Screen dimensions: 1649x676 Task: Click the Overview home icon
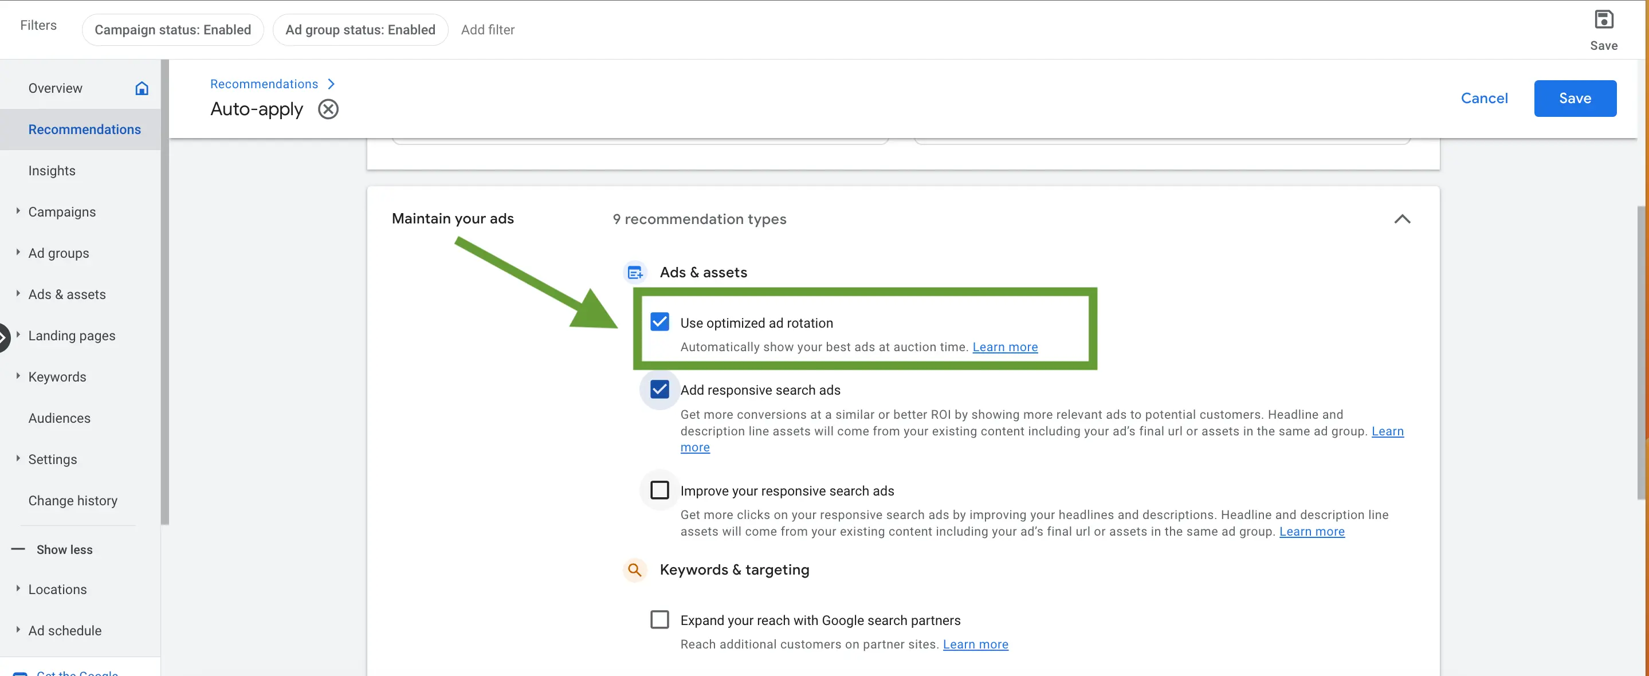click(x=142, y=88)
